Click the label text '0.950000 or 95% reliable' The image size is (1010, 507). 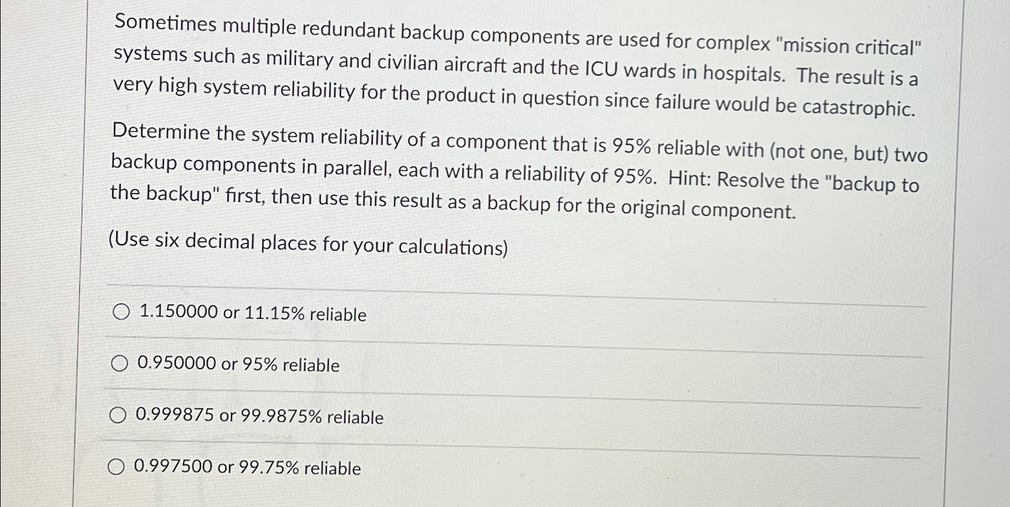(238, 365)
